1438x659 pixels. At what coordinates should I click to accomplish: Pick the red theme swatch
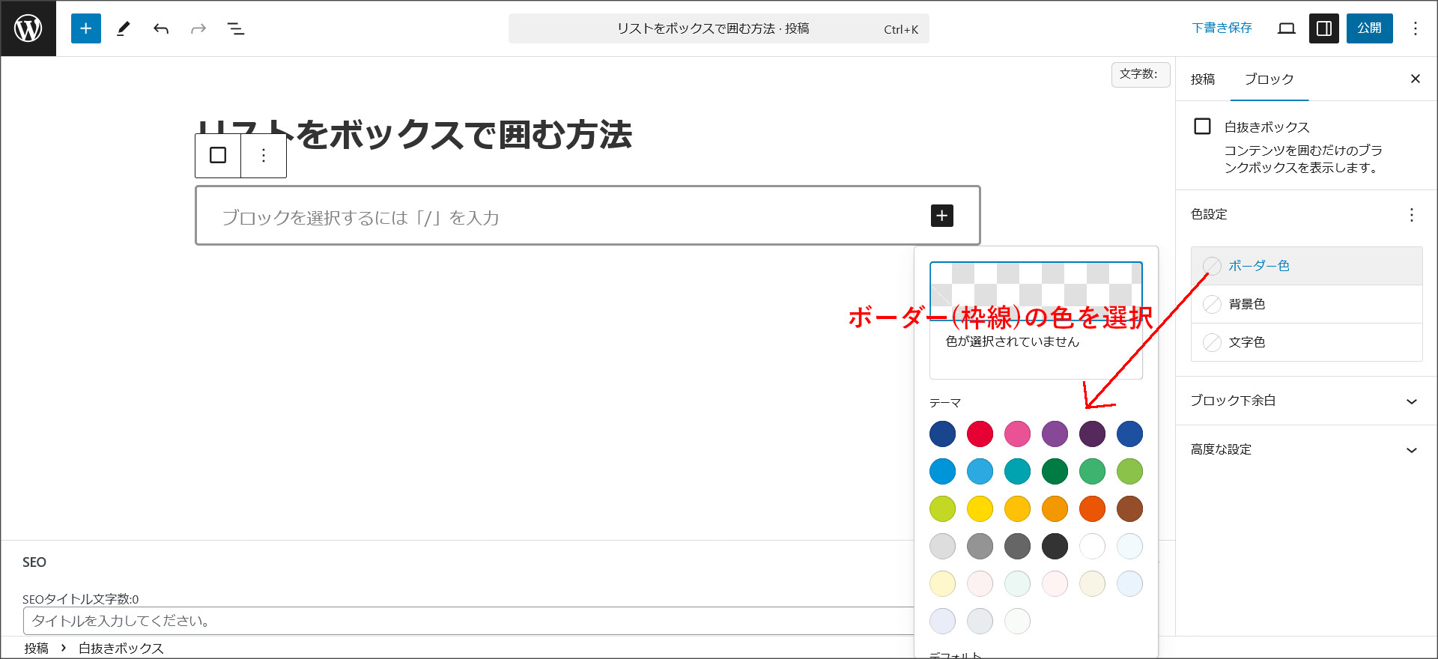[x=980, y=434]
